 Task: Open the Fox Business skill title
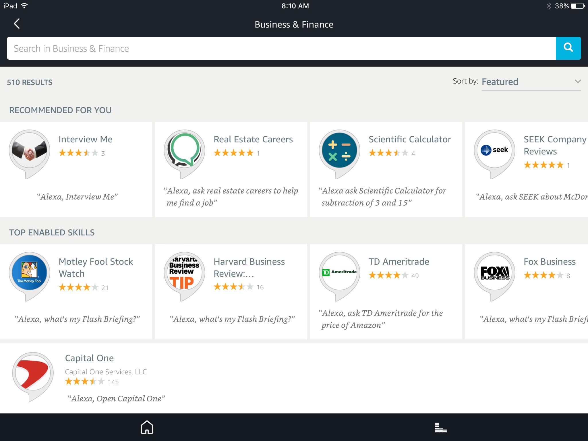coord(550,262)
